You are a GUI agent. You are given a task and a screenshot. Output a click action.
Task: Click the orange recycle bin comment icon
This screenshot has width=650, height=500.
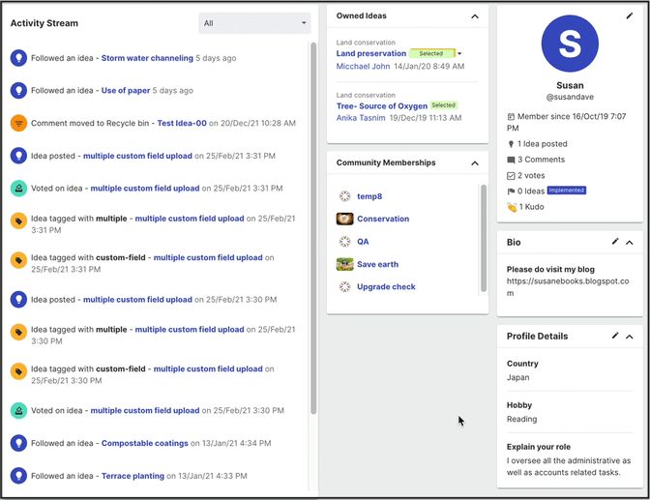click(x=18, y=123)
